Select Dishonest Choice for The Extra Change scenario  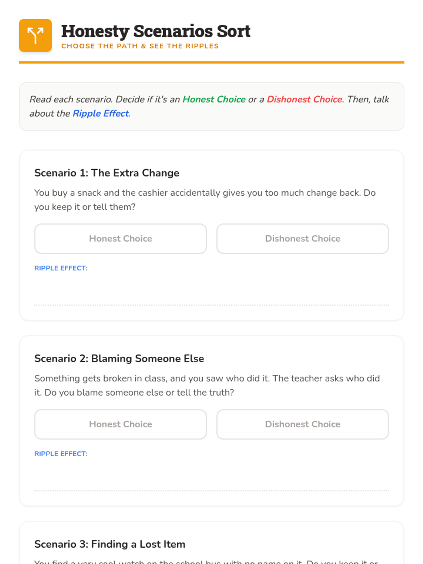pyautogui.click(x=302, y=239)
